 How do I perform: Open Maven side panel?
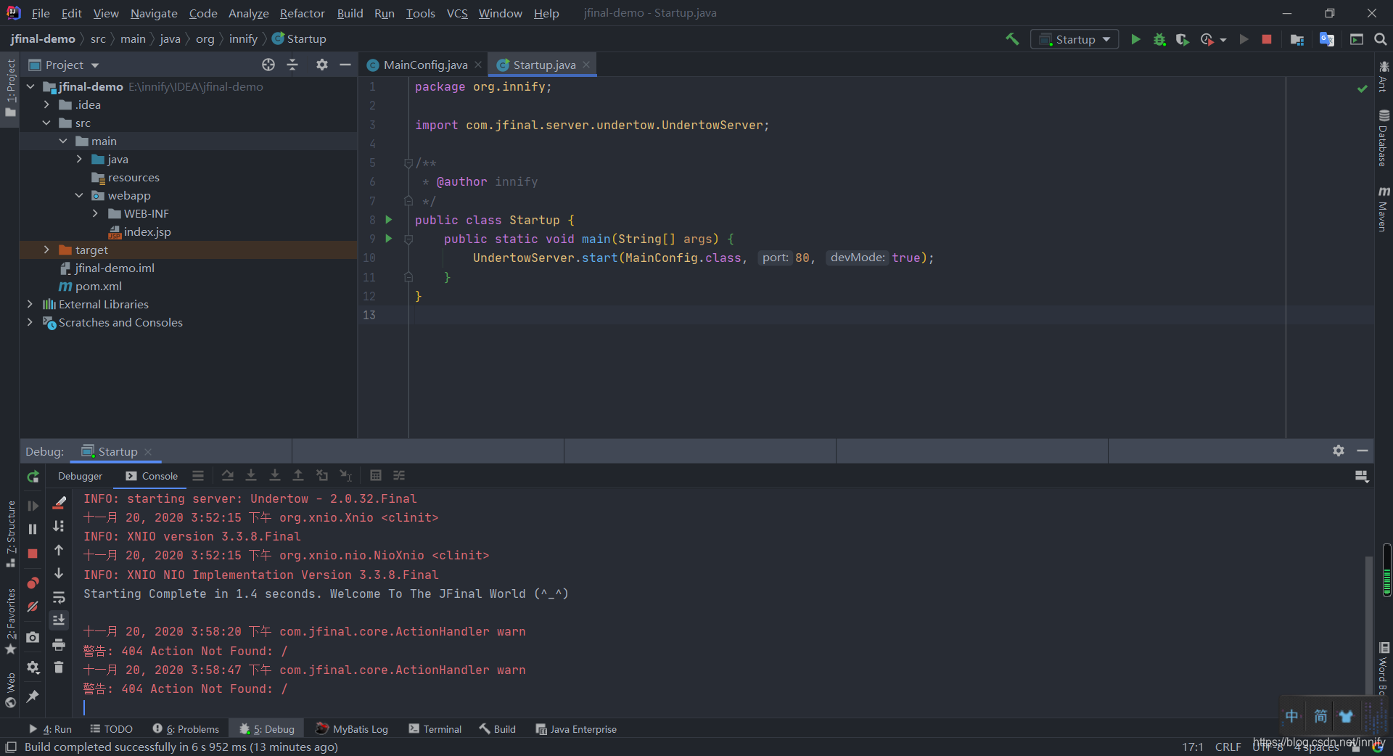[x=1383, y=209]
